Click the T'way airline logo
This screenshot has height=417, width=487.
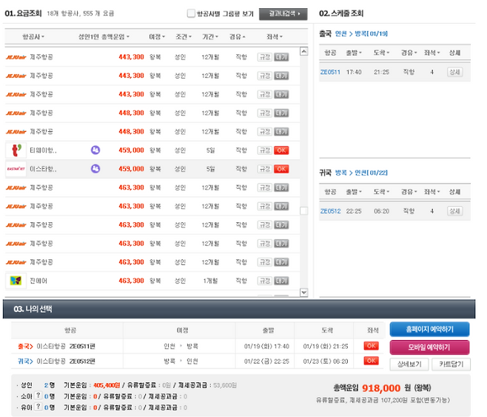pos(16,150)
